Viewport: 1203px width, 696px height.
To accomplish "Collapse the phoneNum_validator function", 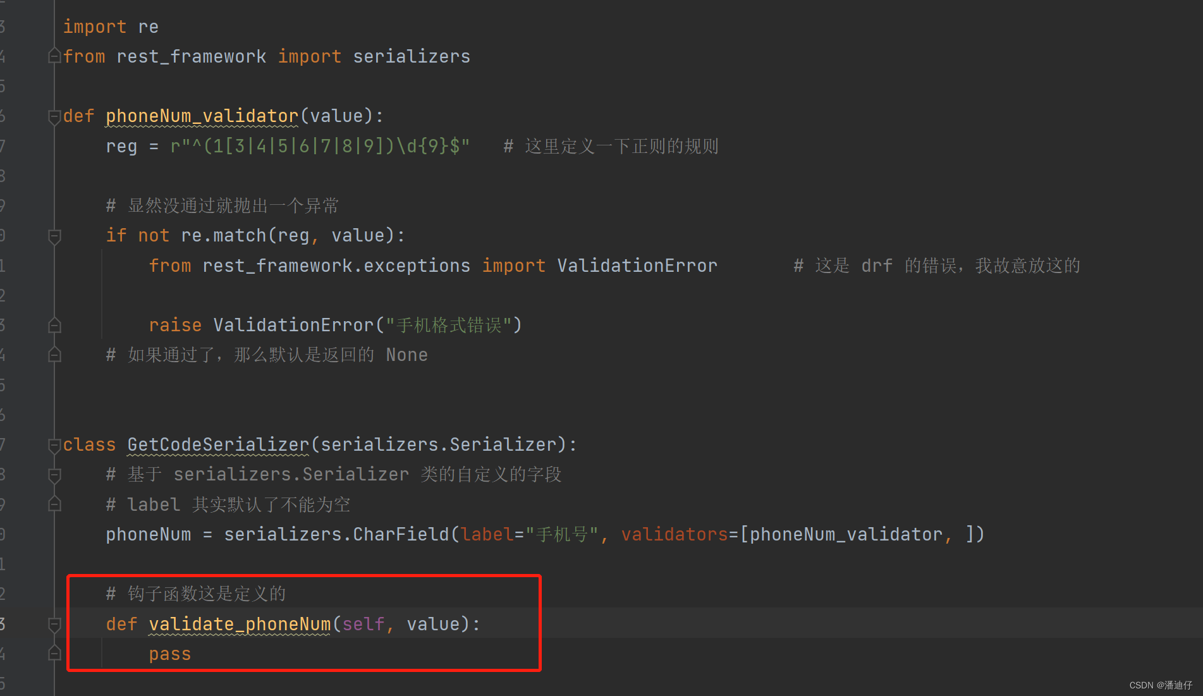I will coord(54,116).
